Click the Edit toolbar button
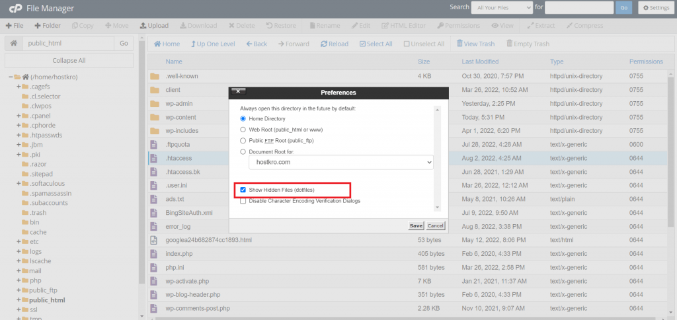677x320 pixels. pos(361,26)
